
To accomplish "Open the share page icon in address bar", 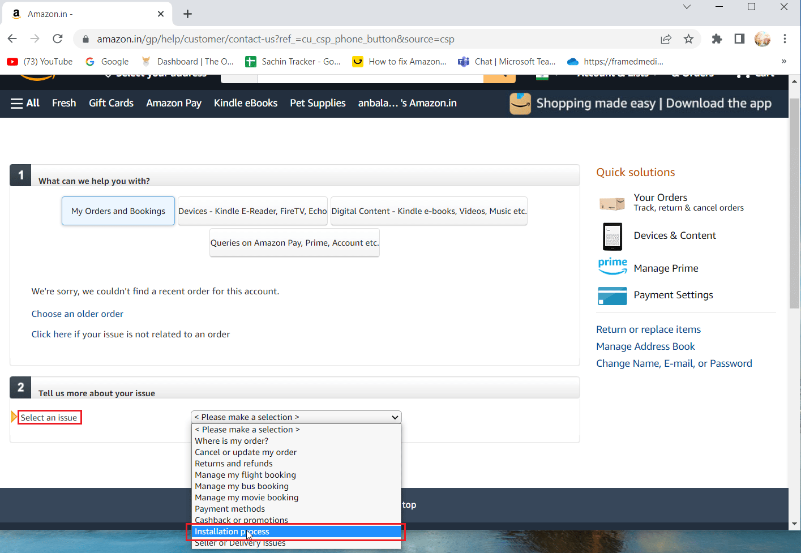I will coord(666,39).
